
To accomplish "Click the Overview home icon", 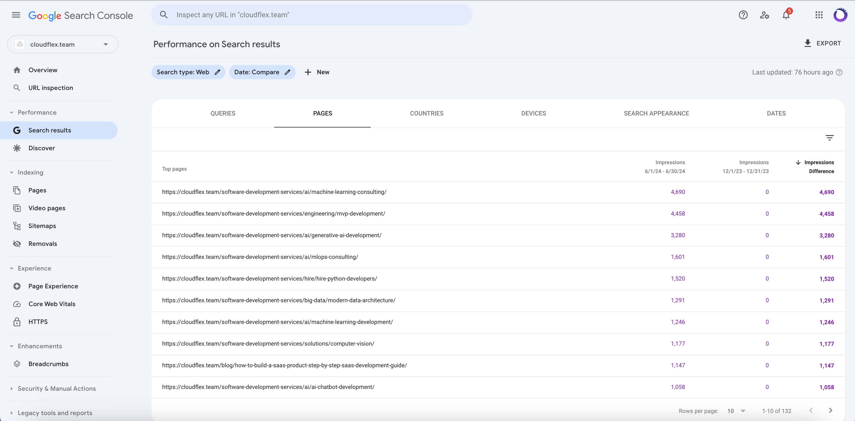I will 17,70.
